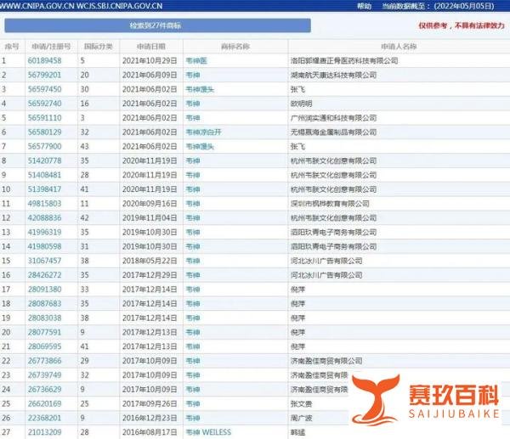Click trademark name ending in WEILESS
This screenshot has height=439, width=510.
click(x=208, y=432)
